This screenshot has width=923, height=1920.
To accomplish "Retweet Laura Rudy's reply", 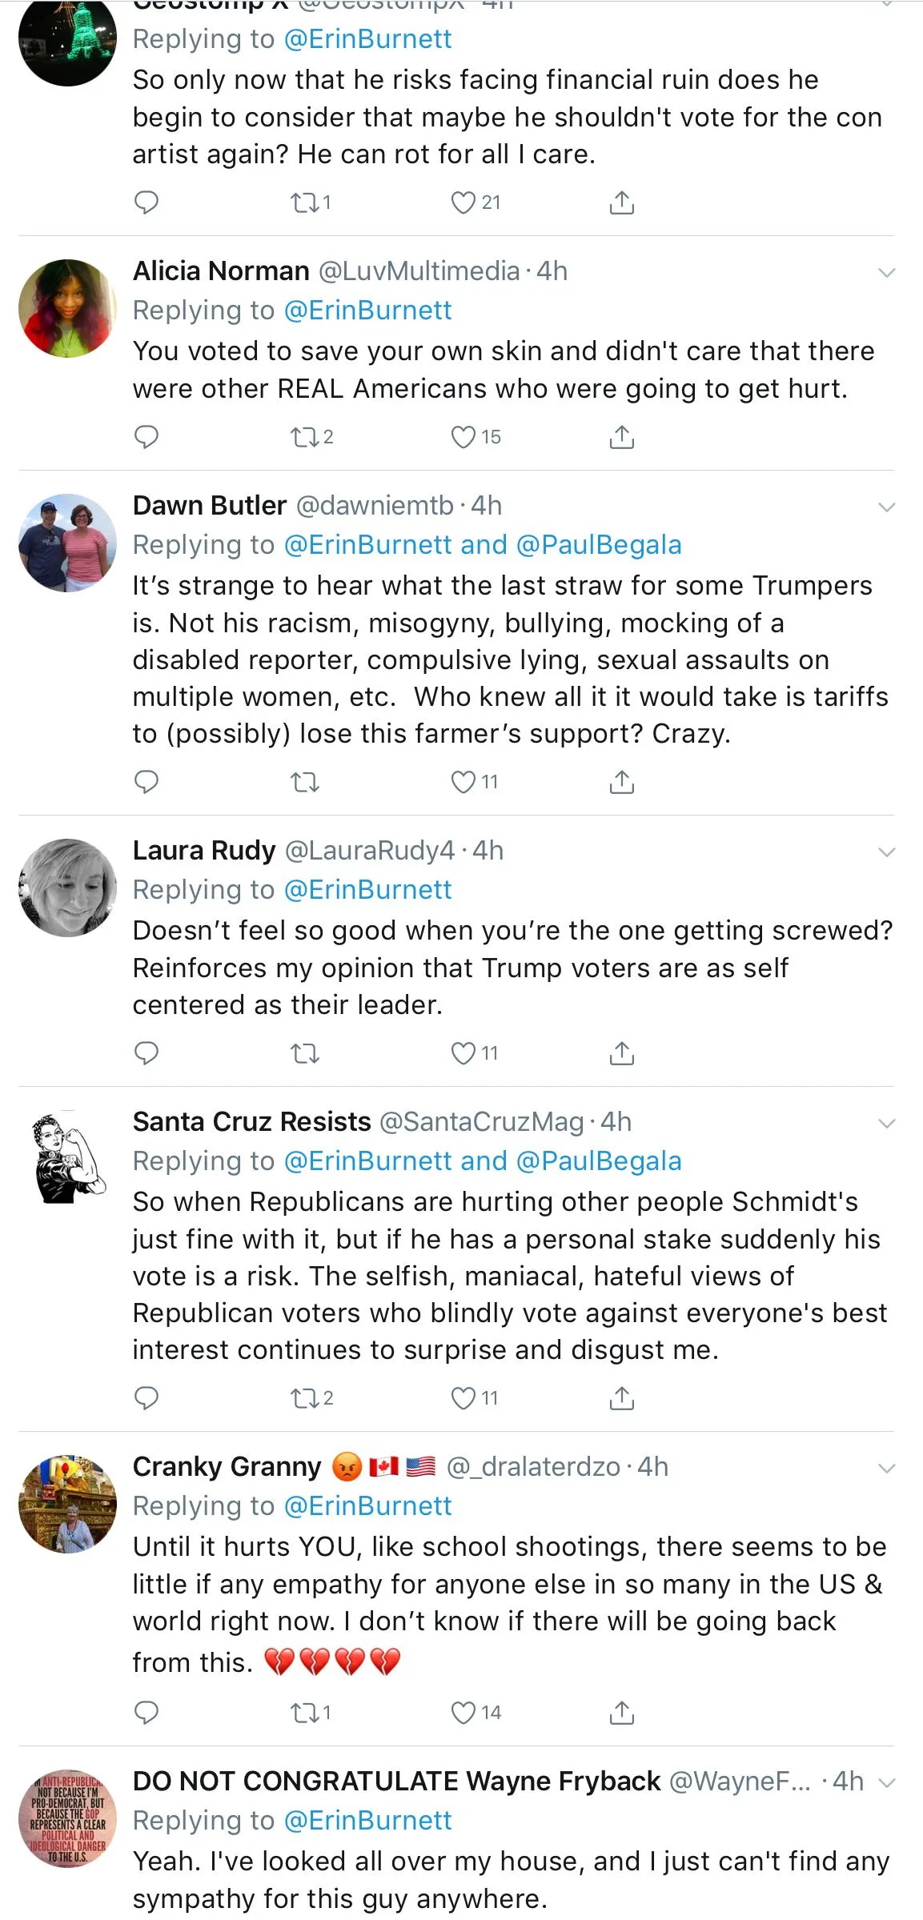I will (x=304, y=1053).
